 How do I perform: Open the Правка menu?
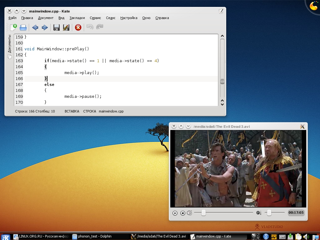click(x=27, y=18)
